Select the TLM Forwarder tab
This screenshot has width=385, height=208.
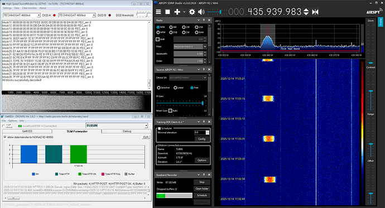click(77, 131)
